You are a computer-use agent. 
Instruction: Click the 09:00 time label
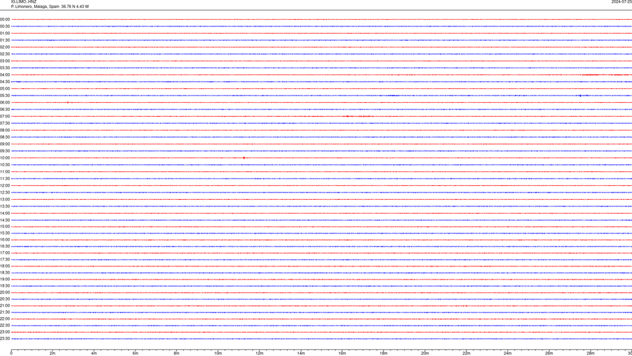click(5, 144)
